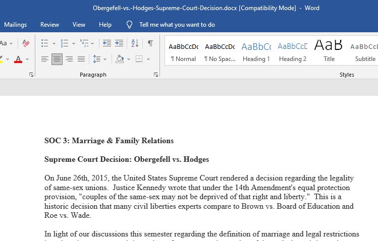The height and width of the screenshot is (241, 378).
Task: Expand the bullet library dropdown
Action: (x=54, y=43)
